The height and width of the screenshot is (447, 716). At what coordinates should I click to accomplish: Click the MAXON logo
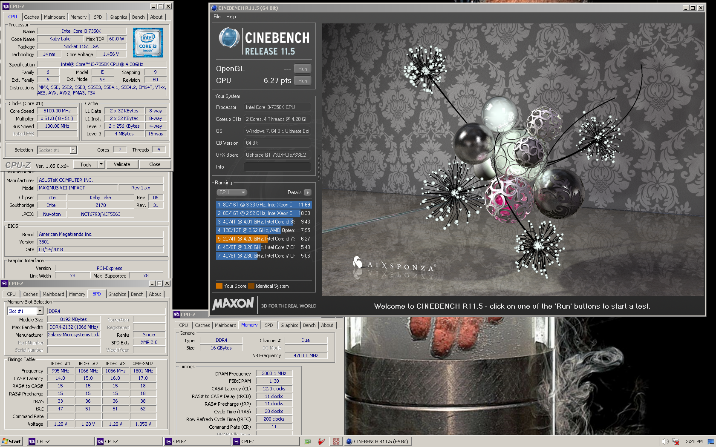(x=233, y=304)
